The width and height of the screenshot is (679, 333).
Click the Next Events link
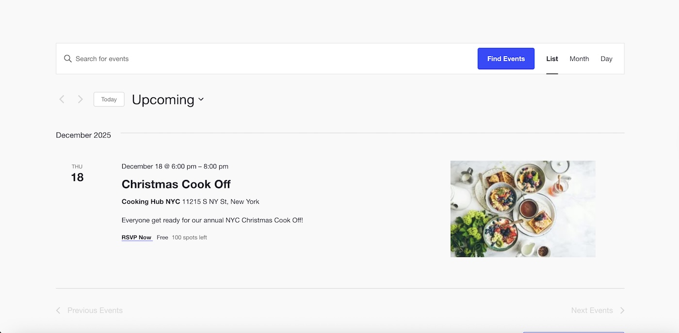click(592, 310)
